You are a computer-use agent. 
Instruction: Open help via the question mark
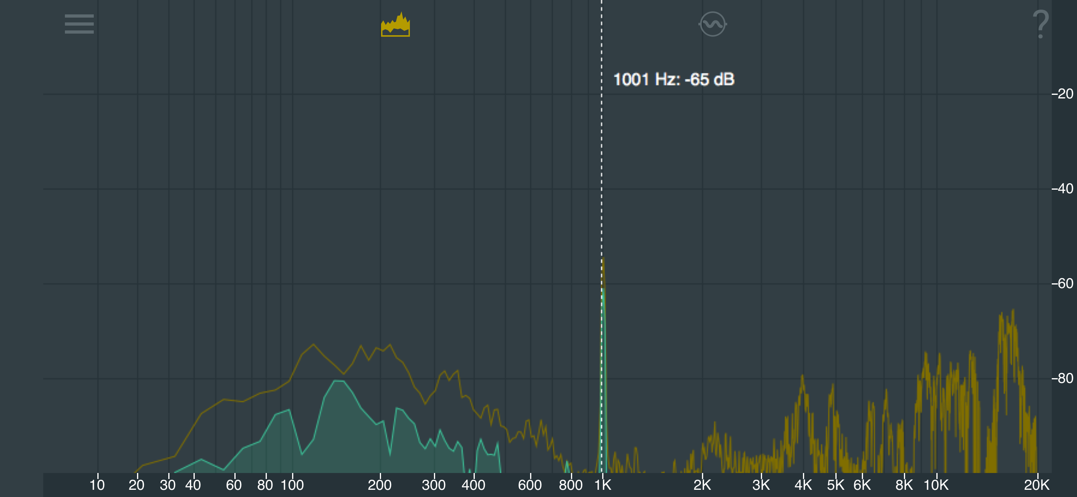click(x=1040, y=24)
